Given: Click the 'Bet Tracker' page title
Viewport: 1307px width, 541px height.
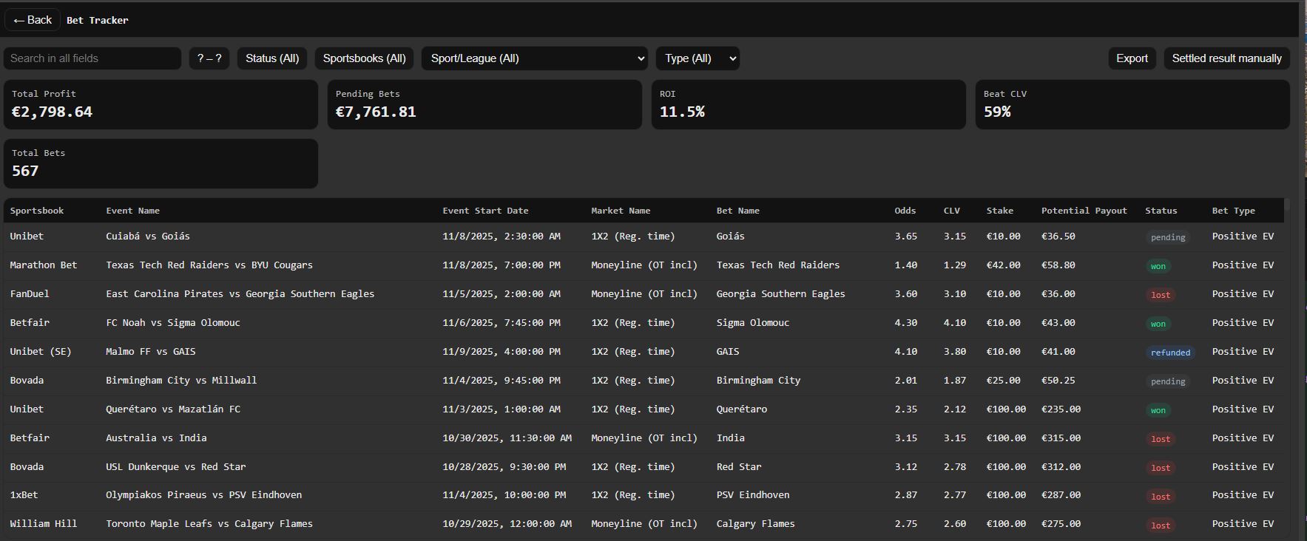Looking at the screenshot, I should [98, 20].
